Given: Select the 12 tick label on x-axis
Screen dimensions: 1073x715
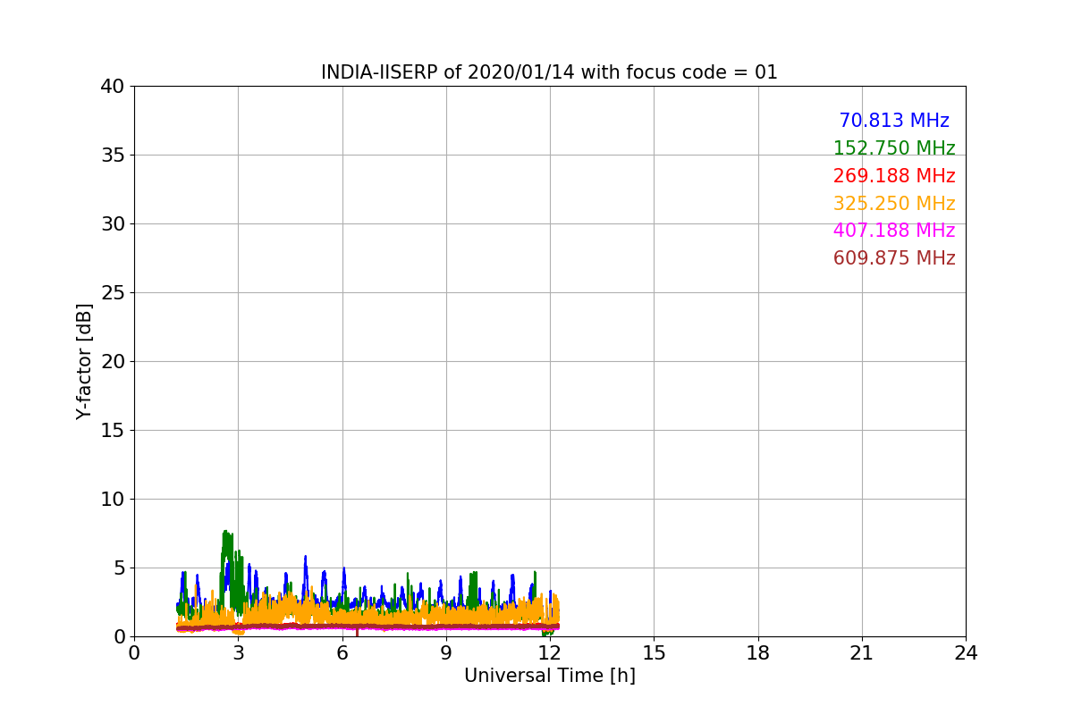Looking at the screenshot, I should [550, 653].
